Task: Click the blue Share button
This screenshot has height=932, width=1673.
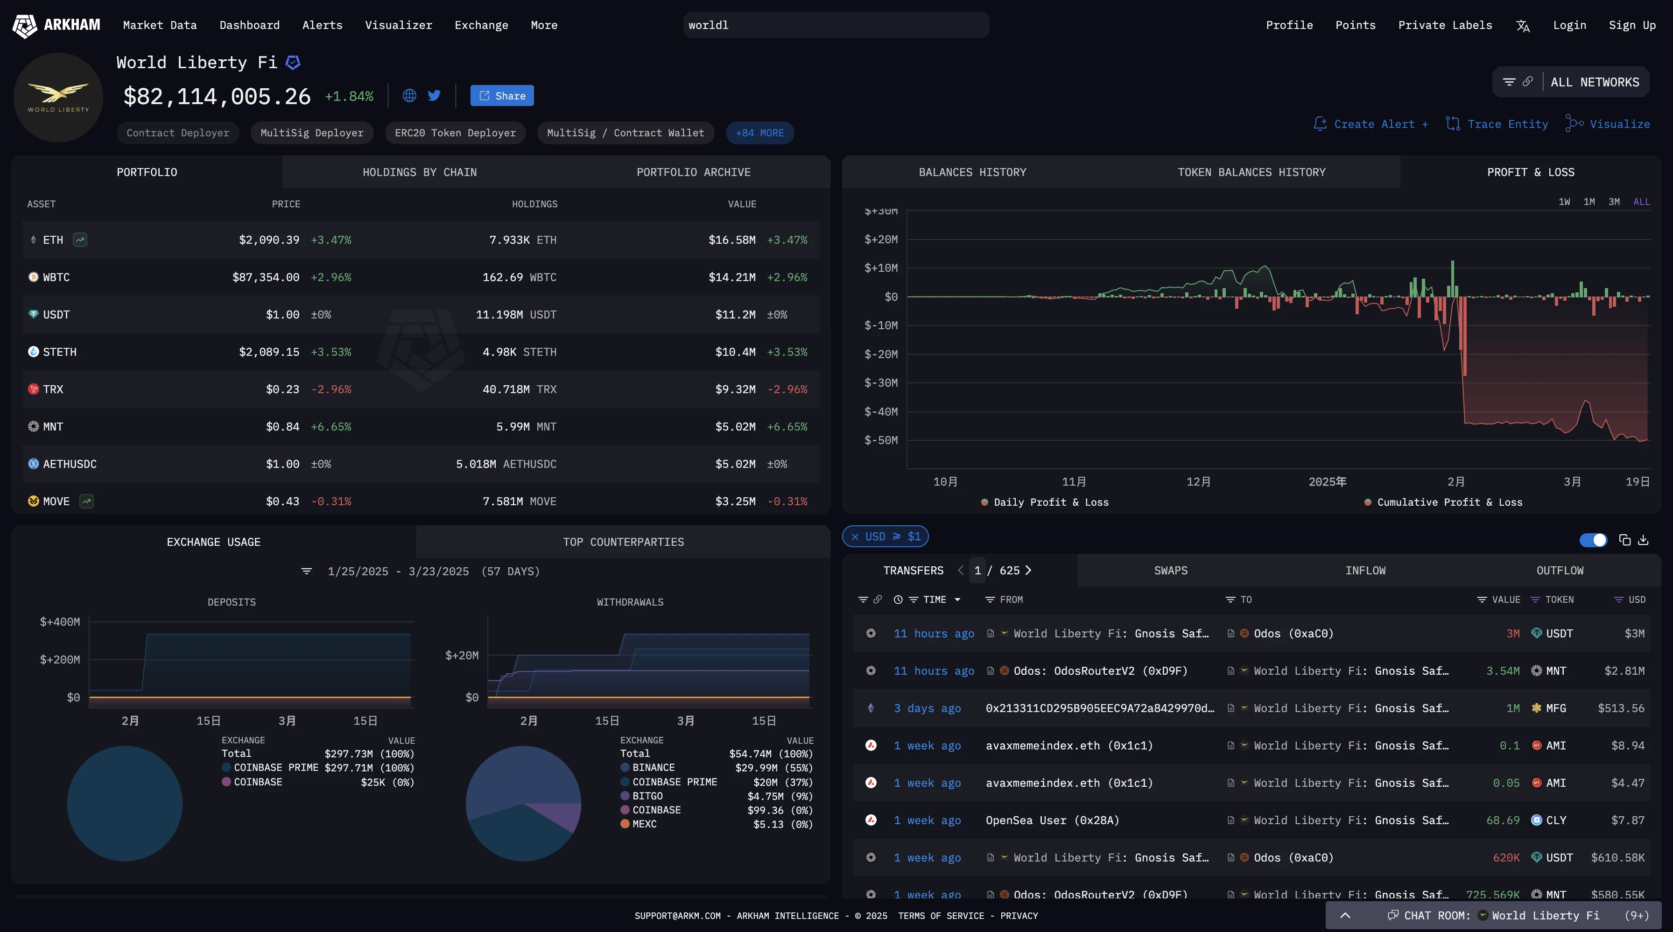Action: click(x=501, y=95)
